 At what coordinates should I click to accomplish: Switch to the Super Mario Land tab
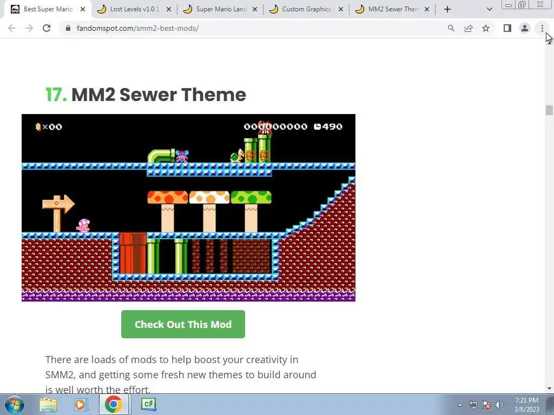pyautogui.click(x=221, y=9)
